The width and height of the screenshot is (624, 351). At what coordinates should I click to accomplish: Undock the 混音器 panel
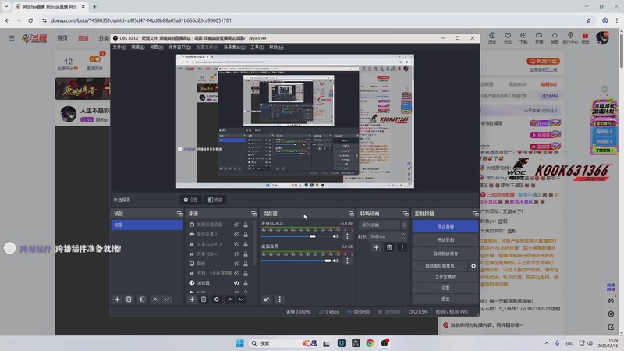pos(351,214)
